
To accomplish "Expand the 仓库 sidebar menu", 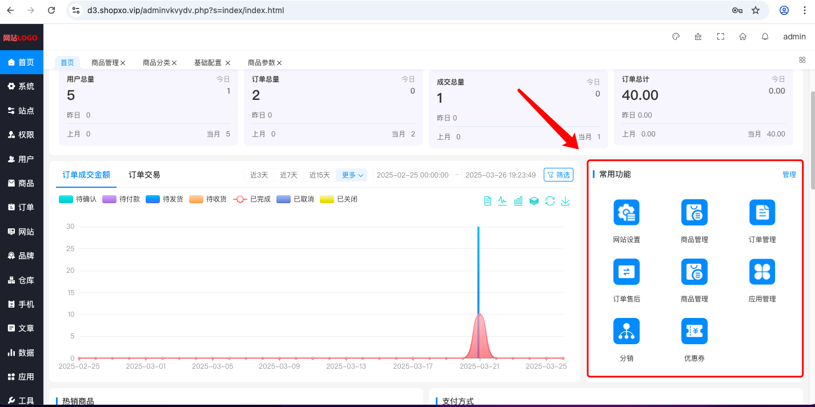I will coord(22,280).
